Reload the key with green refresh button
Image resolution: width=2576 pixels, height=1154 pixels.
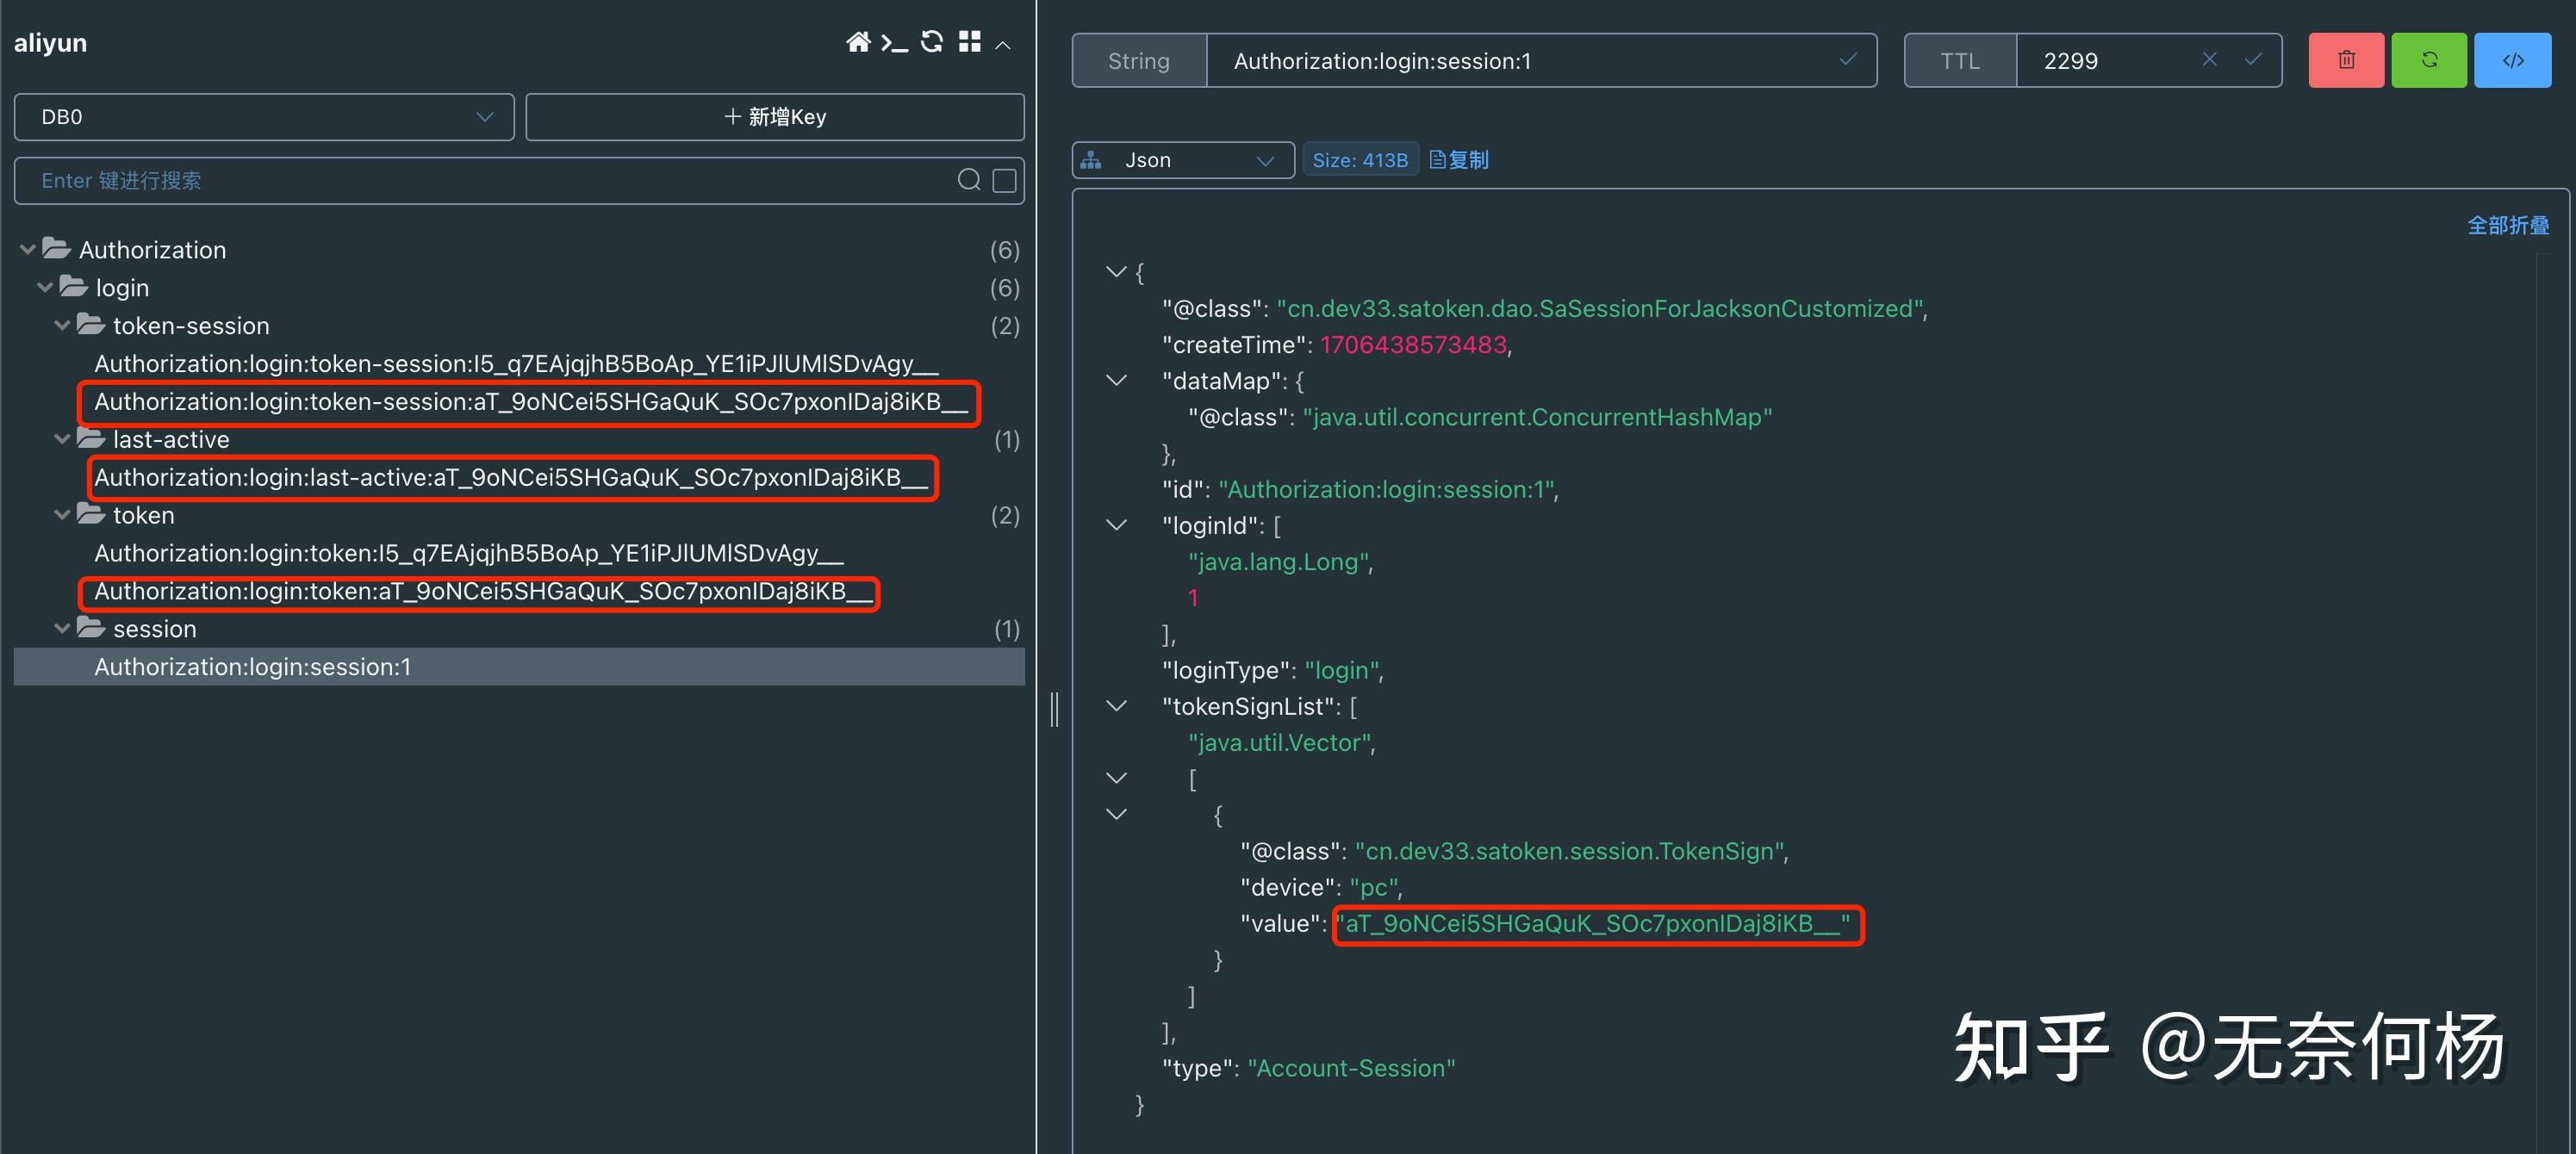[x=2429, y=60]
